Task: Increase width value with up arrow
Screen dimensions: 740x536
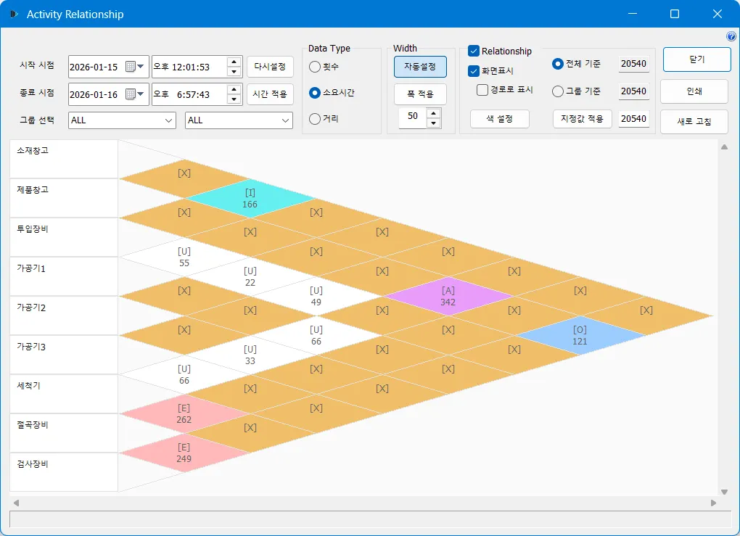Action: pyautogui.click(x=433, y=112)
